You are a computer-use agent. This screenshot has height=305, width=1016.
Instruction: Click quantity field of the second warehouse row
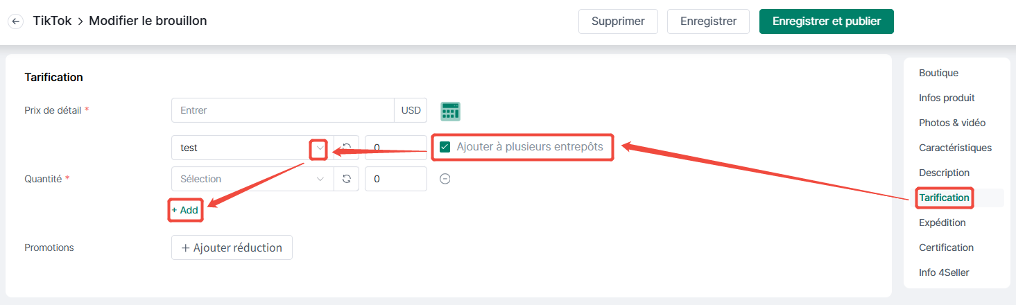click(396, 179)
